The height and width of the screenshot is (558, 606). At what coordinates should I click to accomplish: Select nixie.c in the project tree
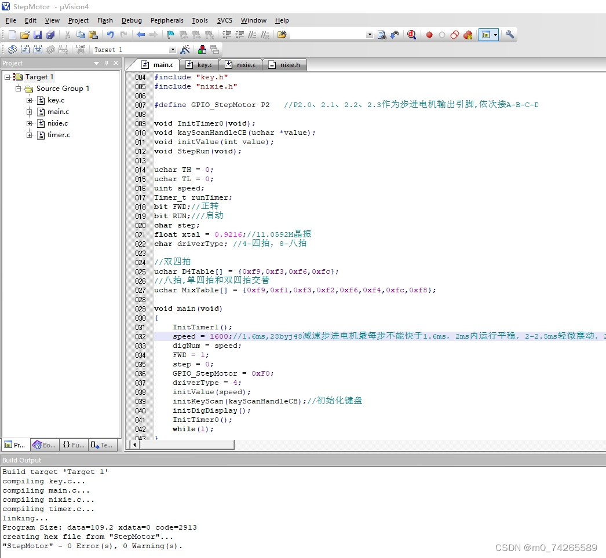tap(57, 123)
